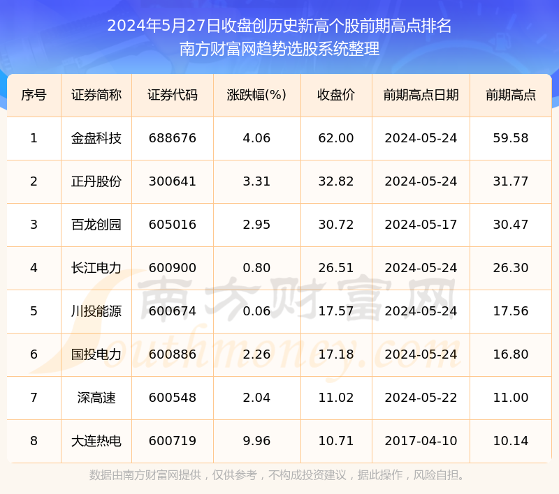Image resolution: width=559 pixels, height=494 pixels.
Task: Select stock name 正丹股份
Action: [96, 181]
